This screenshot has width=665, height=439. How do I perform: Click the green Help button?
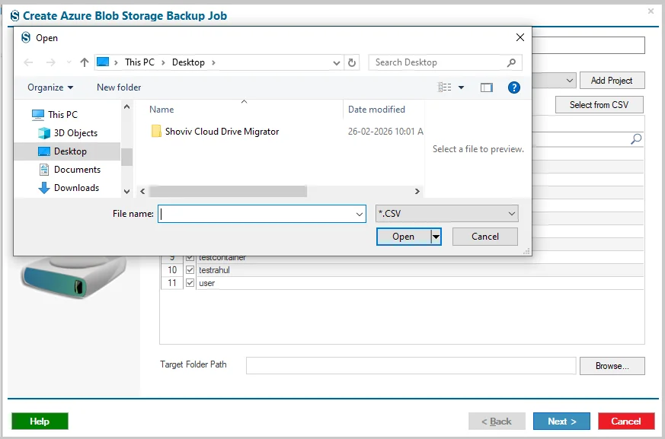point(40,422)
